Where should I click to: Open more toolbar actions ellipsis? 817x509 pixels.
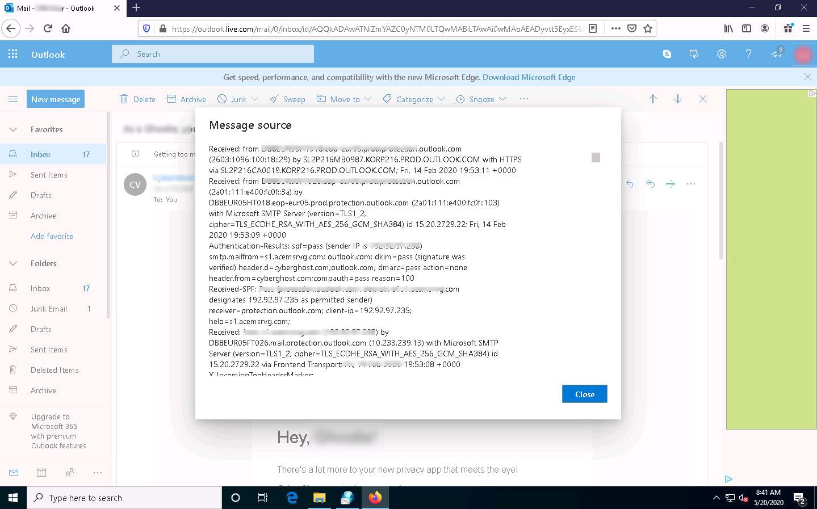[x=523, y=99]
